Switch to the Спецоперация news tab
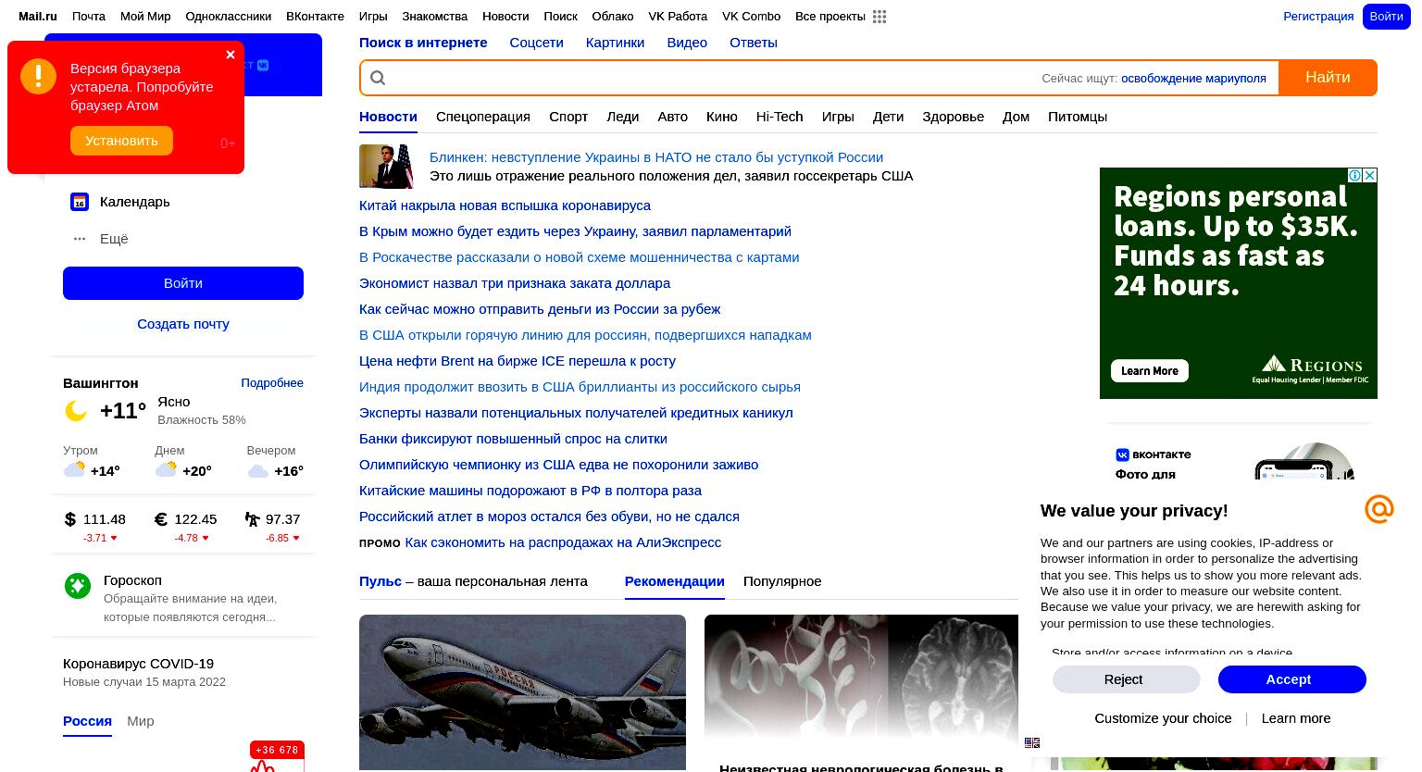 pyautogui.click(x=483, y=117)
